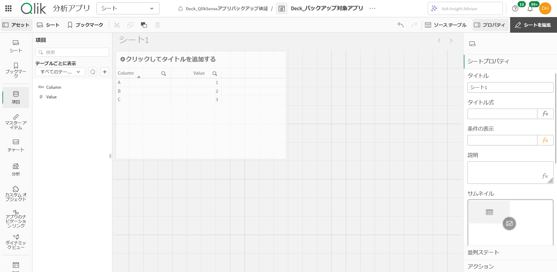Click the scissors cut icon in the toolbar
The image size is (557, 272).
point(117,25)
